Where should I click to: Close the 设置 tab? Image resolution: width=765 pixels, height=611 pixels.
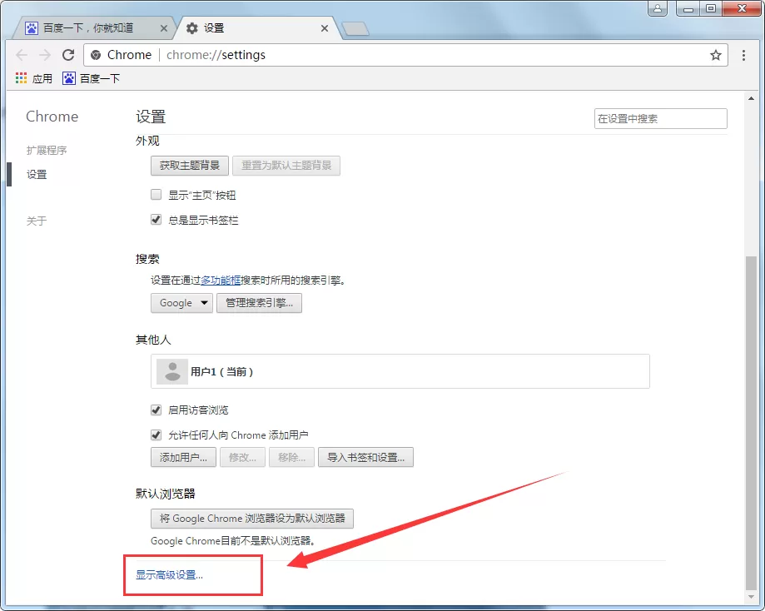tap(325, 28)
